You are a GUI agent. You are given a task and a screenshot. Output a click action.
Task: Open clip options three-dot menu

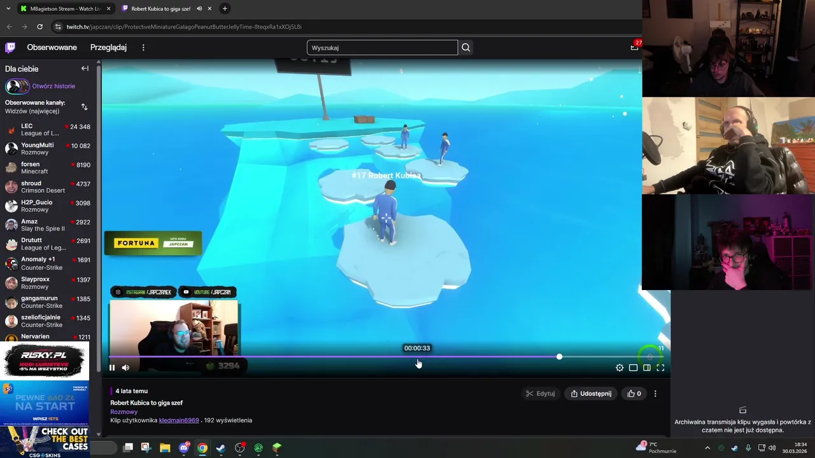pyautogui.click(x=655, y=394)
